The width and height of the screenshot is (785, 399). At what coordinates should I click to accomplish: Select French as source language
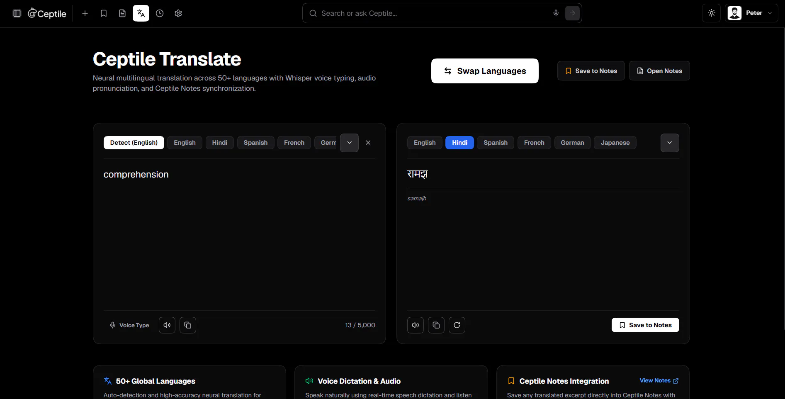(294, 143)
